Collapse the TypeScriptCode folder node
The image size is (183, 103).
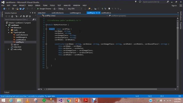click(x=8, y=32)
